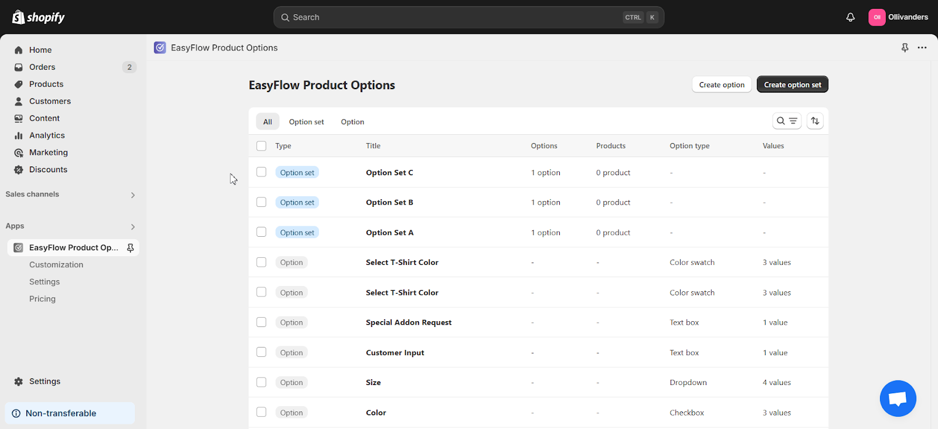The width and height of the screenshot is (938, 429).
Task: Switch to the Option tab
Action: pyautogui.click(x=352, y=122)
